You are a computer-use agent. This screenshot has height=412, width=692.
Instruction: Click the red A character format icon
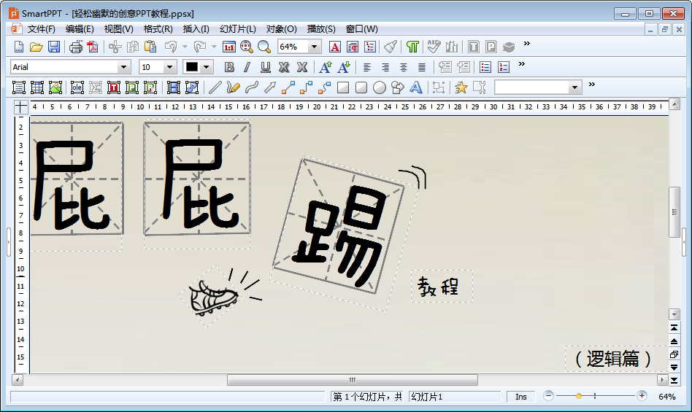pos(335,47)
